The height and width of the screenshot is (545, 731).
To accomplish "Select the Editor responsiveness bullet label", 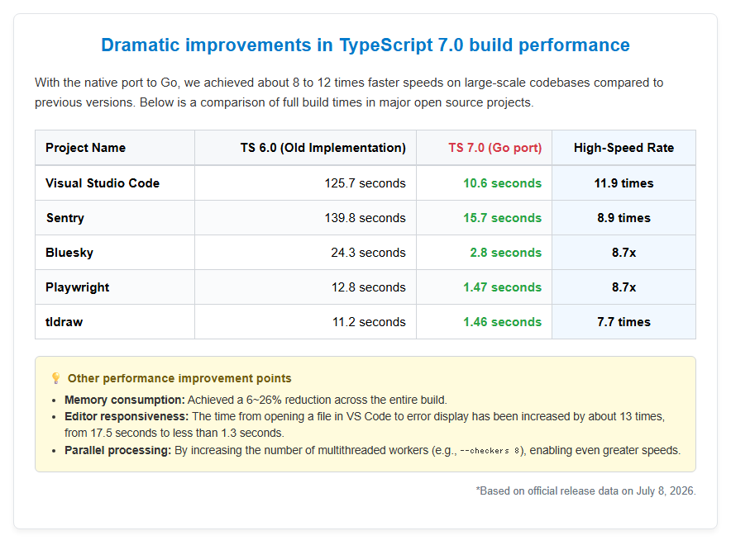I will (127, 416).
